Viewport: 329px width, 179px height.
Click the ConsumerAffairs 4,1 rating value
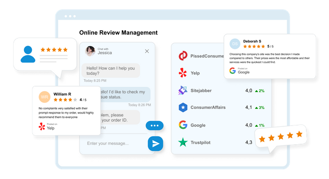tap(249, 108)
